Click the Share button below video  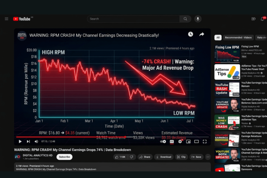(145, 157)
